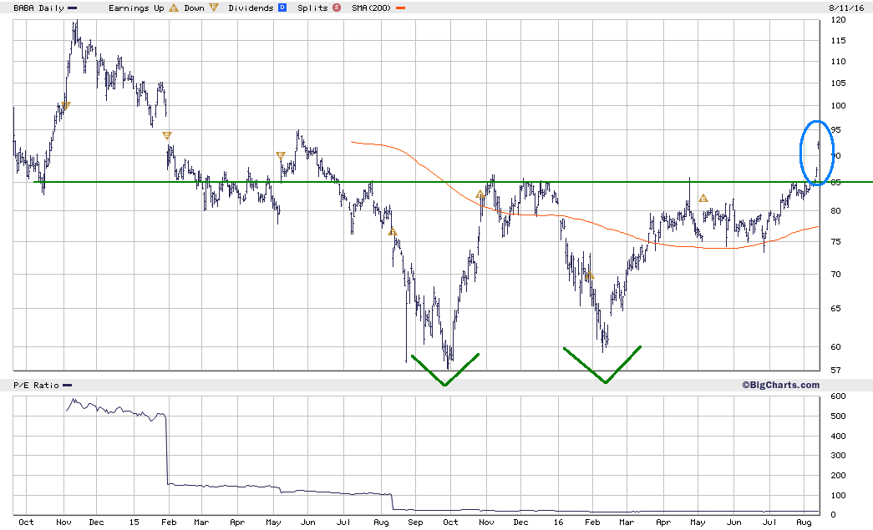Screen dimensions: 873x530
Task: Click the 115 price axis label
Action: coord(838,41)
